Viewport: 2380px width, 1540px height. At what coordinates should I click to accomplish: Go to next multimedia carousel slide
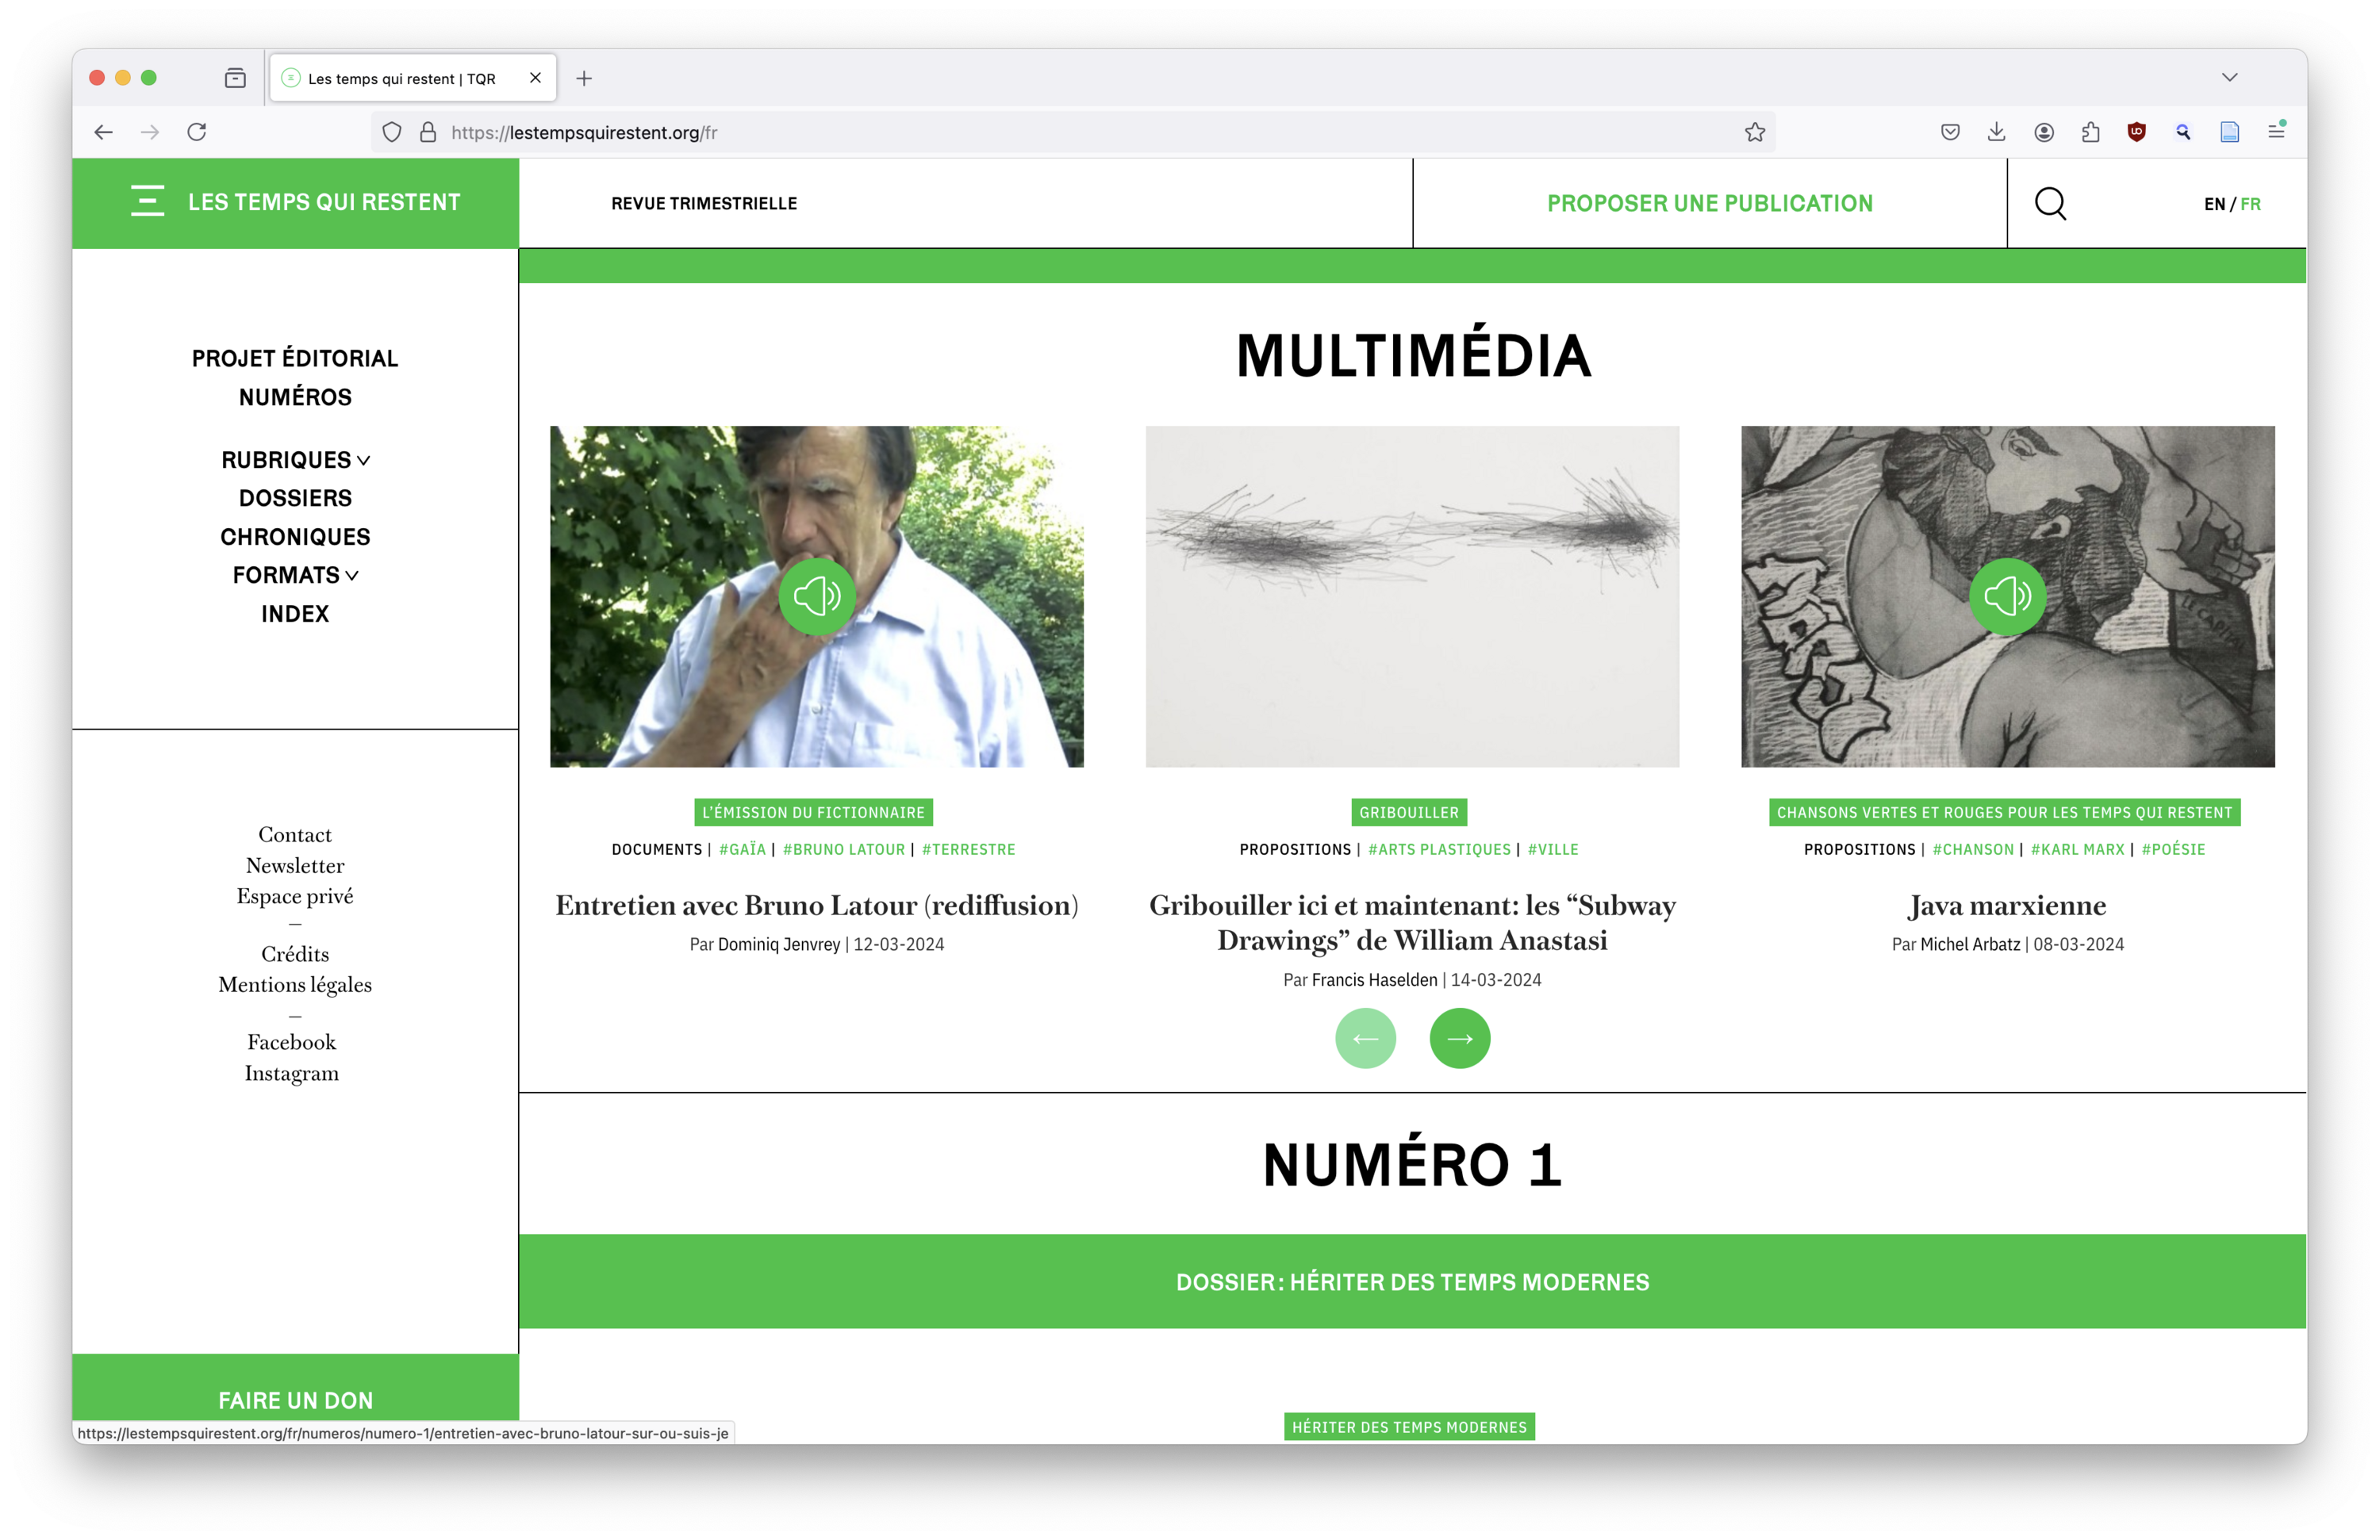coord(1459,1038)
